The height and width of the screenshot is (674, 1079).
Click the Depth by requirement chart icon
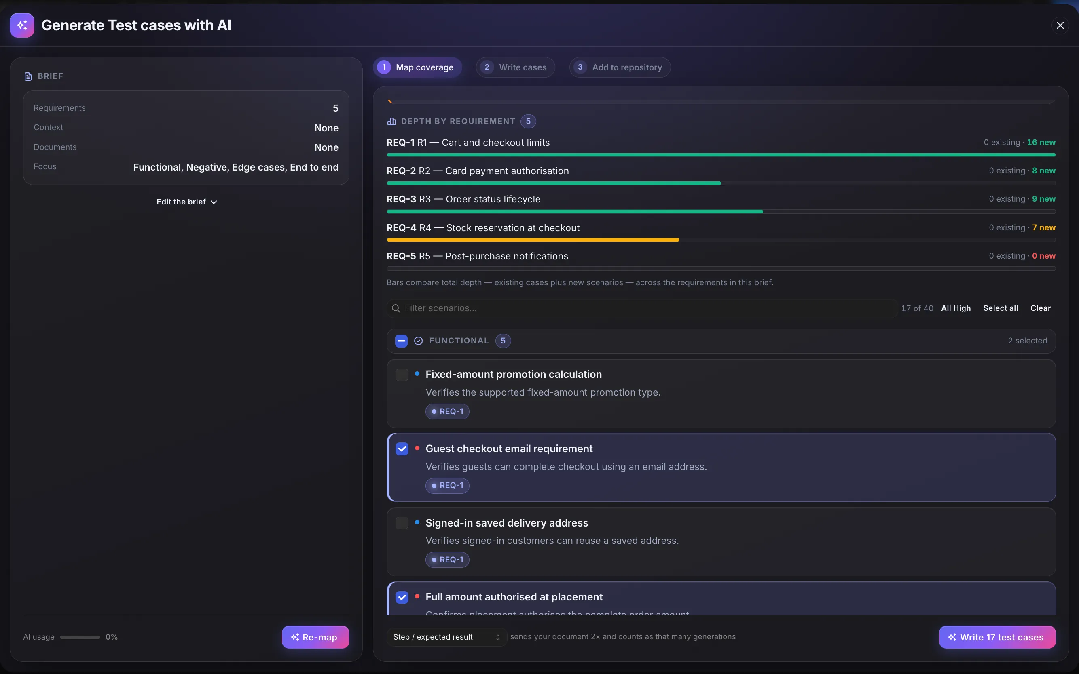tap(391, 121)
